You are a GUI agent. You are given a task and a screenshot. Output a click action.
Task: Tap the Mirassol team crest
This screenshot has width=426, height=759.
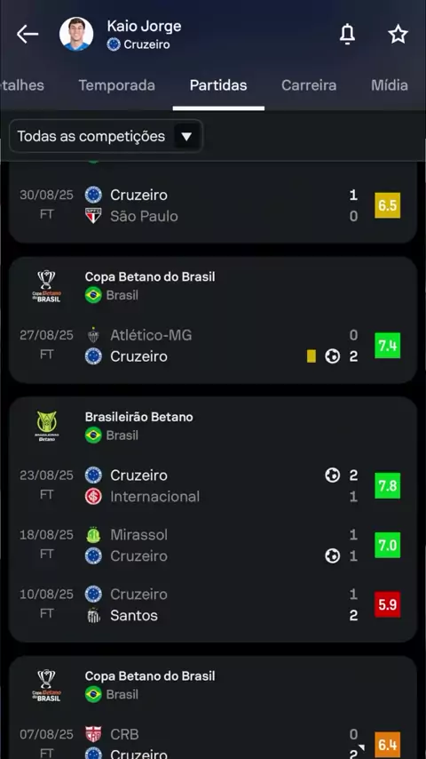tap(93, 535)
